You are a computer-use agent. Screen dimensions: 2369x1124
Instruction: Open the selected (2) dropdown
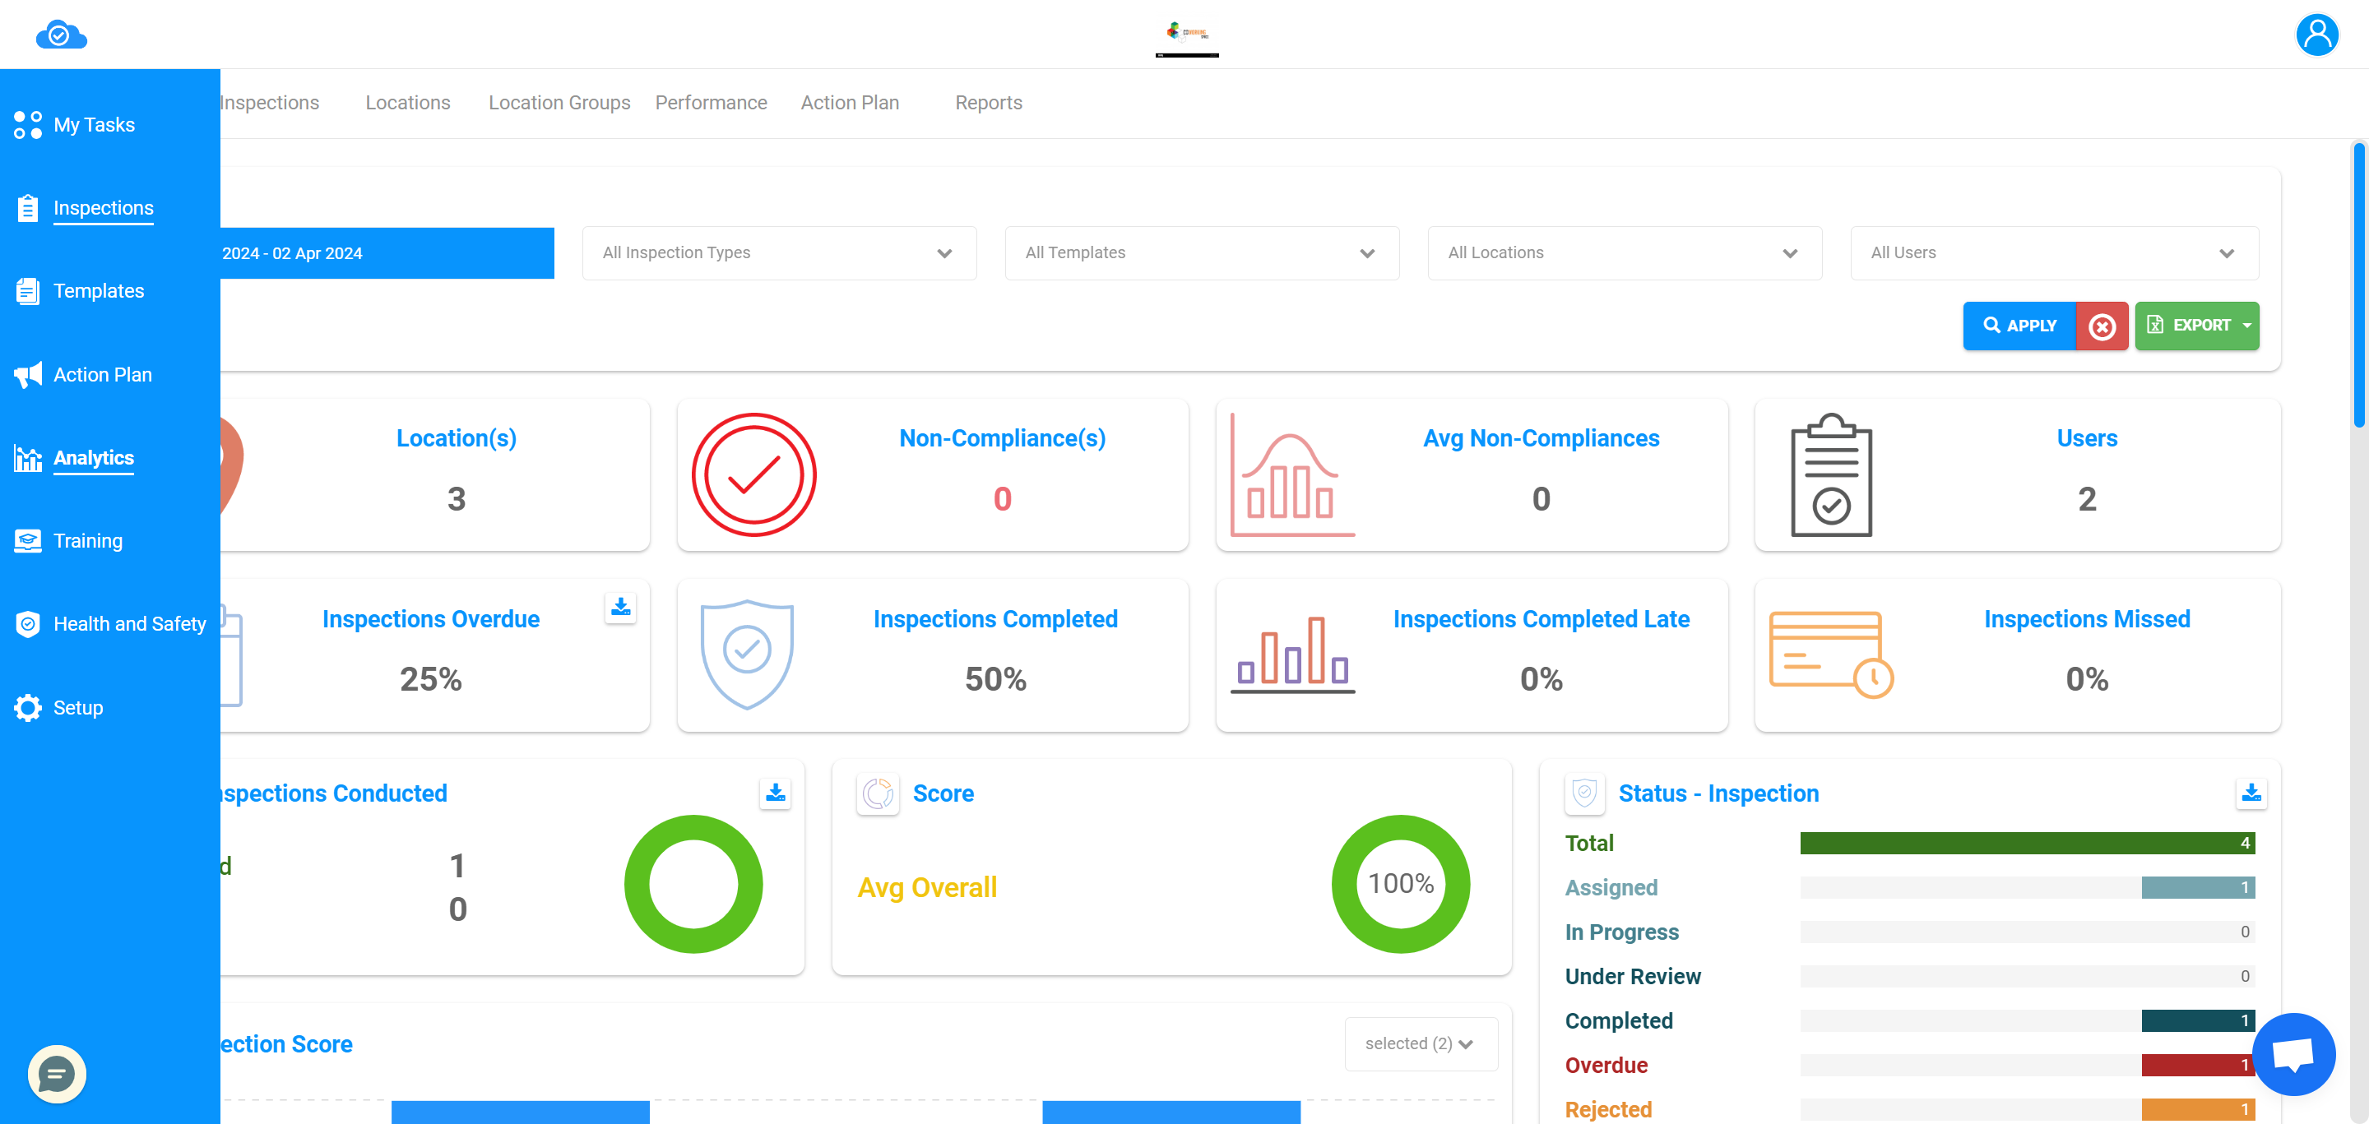pos(1421,1043)
